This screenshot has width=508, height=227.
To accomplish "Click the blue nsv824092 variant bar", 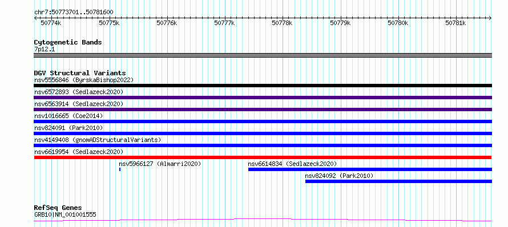I will pos(398,181).
